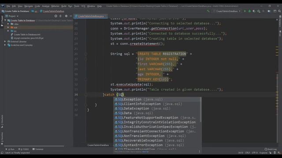Click the 1: Project side tab
This screenshot has width=282, height=158.
point(2,21)
